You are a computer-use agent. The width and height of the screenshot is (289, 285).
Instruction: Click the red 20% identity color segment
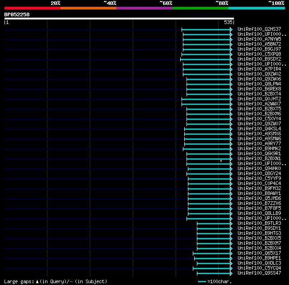33,8
